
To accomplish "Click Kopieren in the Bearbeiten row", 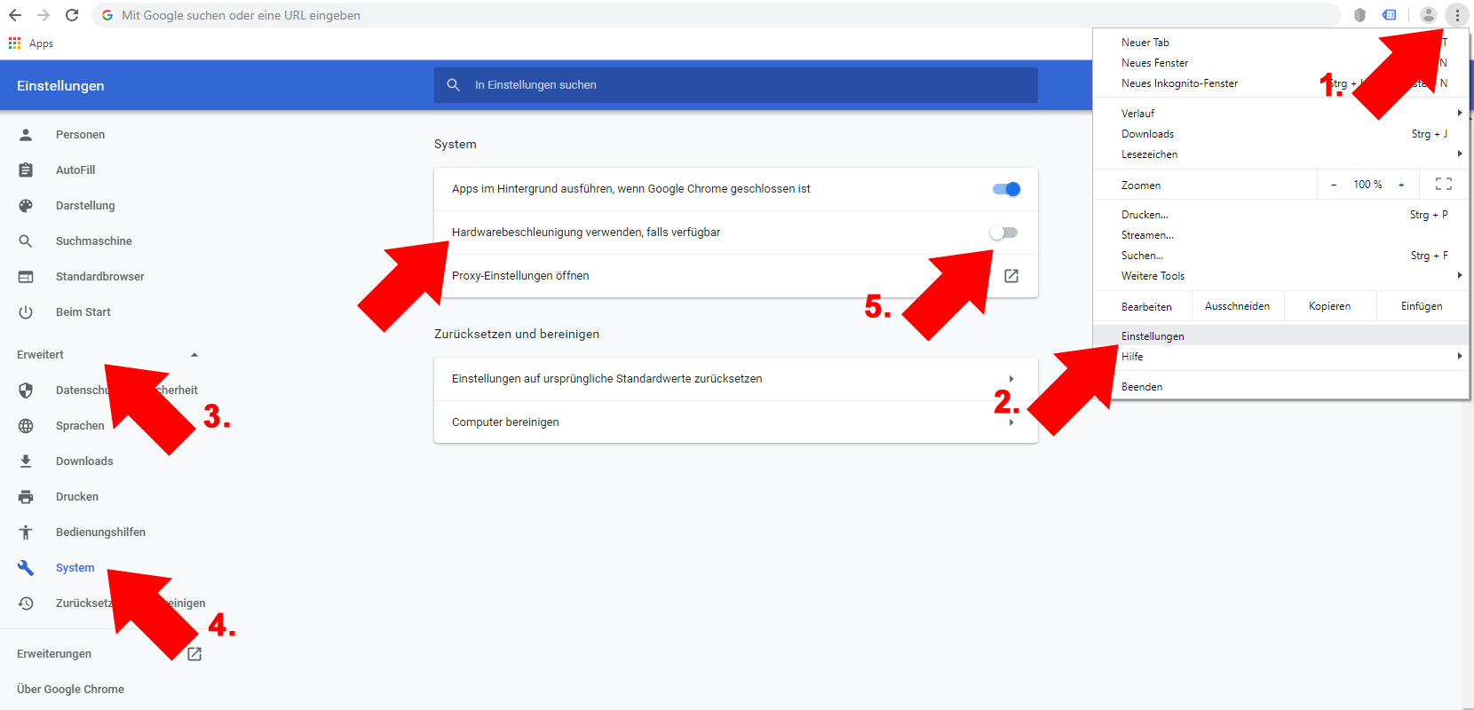I will point(1330,306).
